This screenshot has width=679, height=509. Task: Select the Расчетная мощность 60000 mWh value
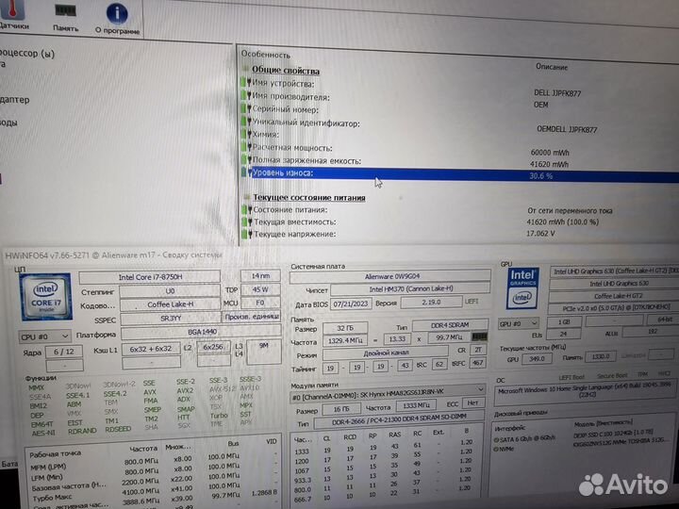point(550,153)
